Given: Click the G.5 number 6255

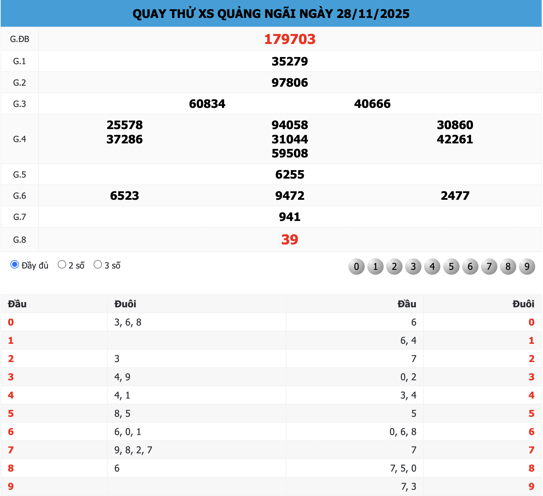Looking at the screenshot, I should pos(290,174).
